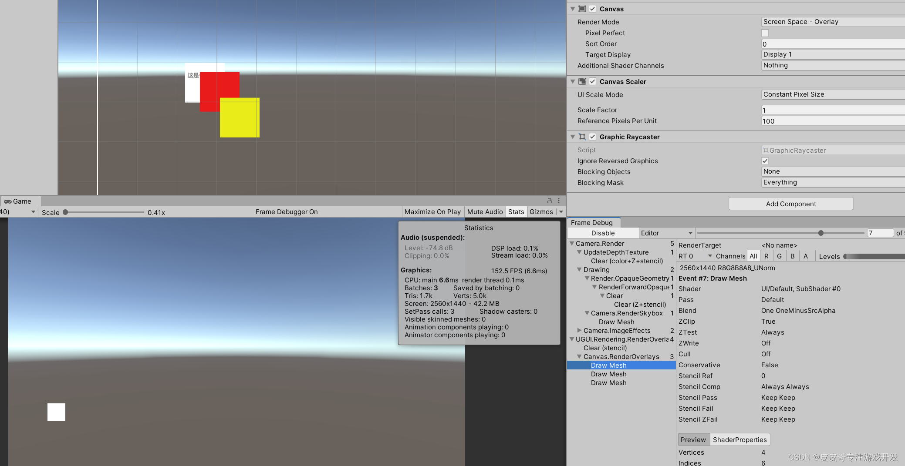This screenshot has width=905, height=466.
Task: Open the Editor dropdown in Frame Debugger
Action: (666, 233)
